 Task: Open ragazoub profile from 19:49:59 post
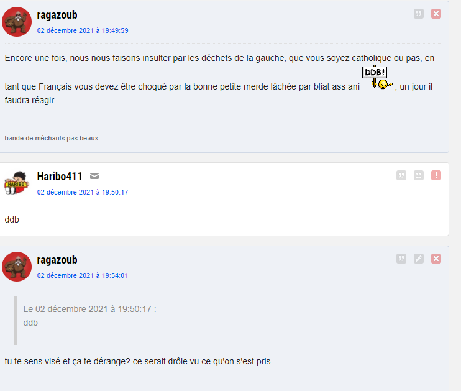pyautogui.click(x=57, y=15)
